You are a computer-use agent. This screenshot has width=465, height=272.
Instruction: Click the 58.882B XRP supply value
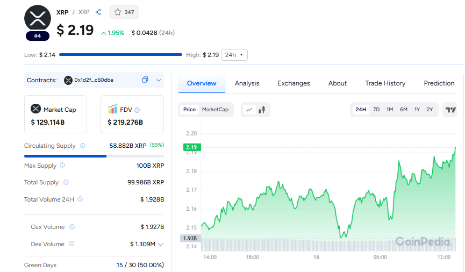(x=128, y=146)
